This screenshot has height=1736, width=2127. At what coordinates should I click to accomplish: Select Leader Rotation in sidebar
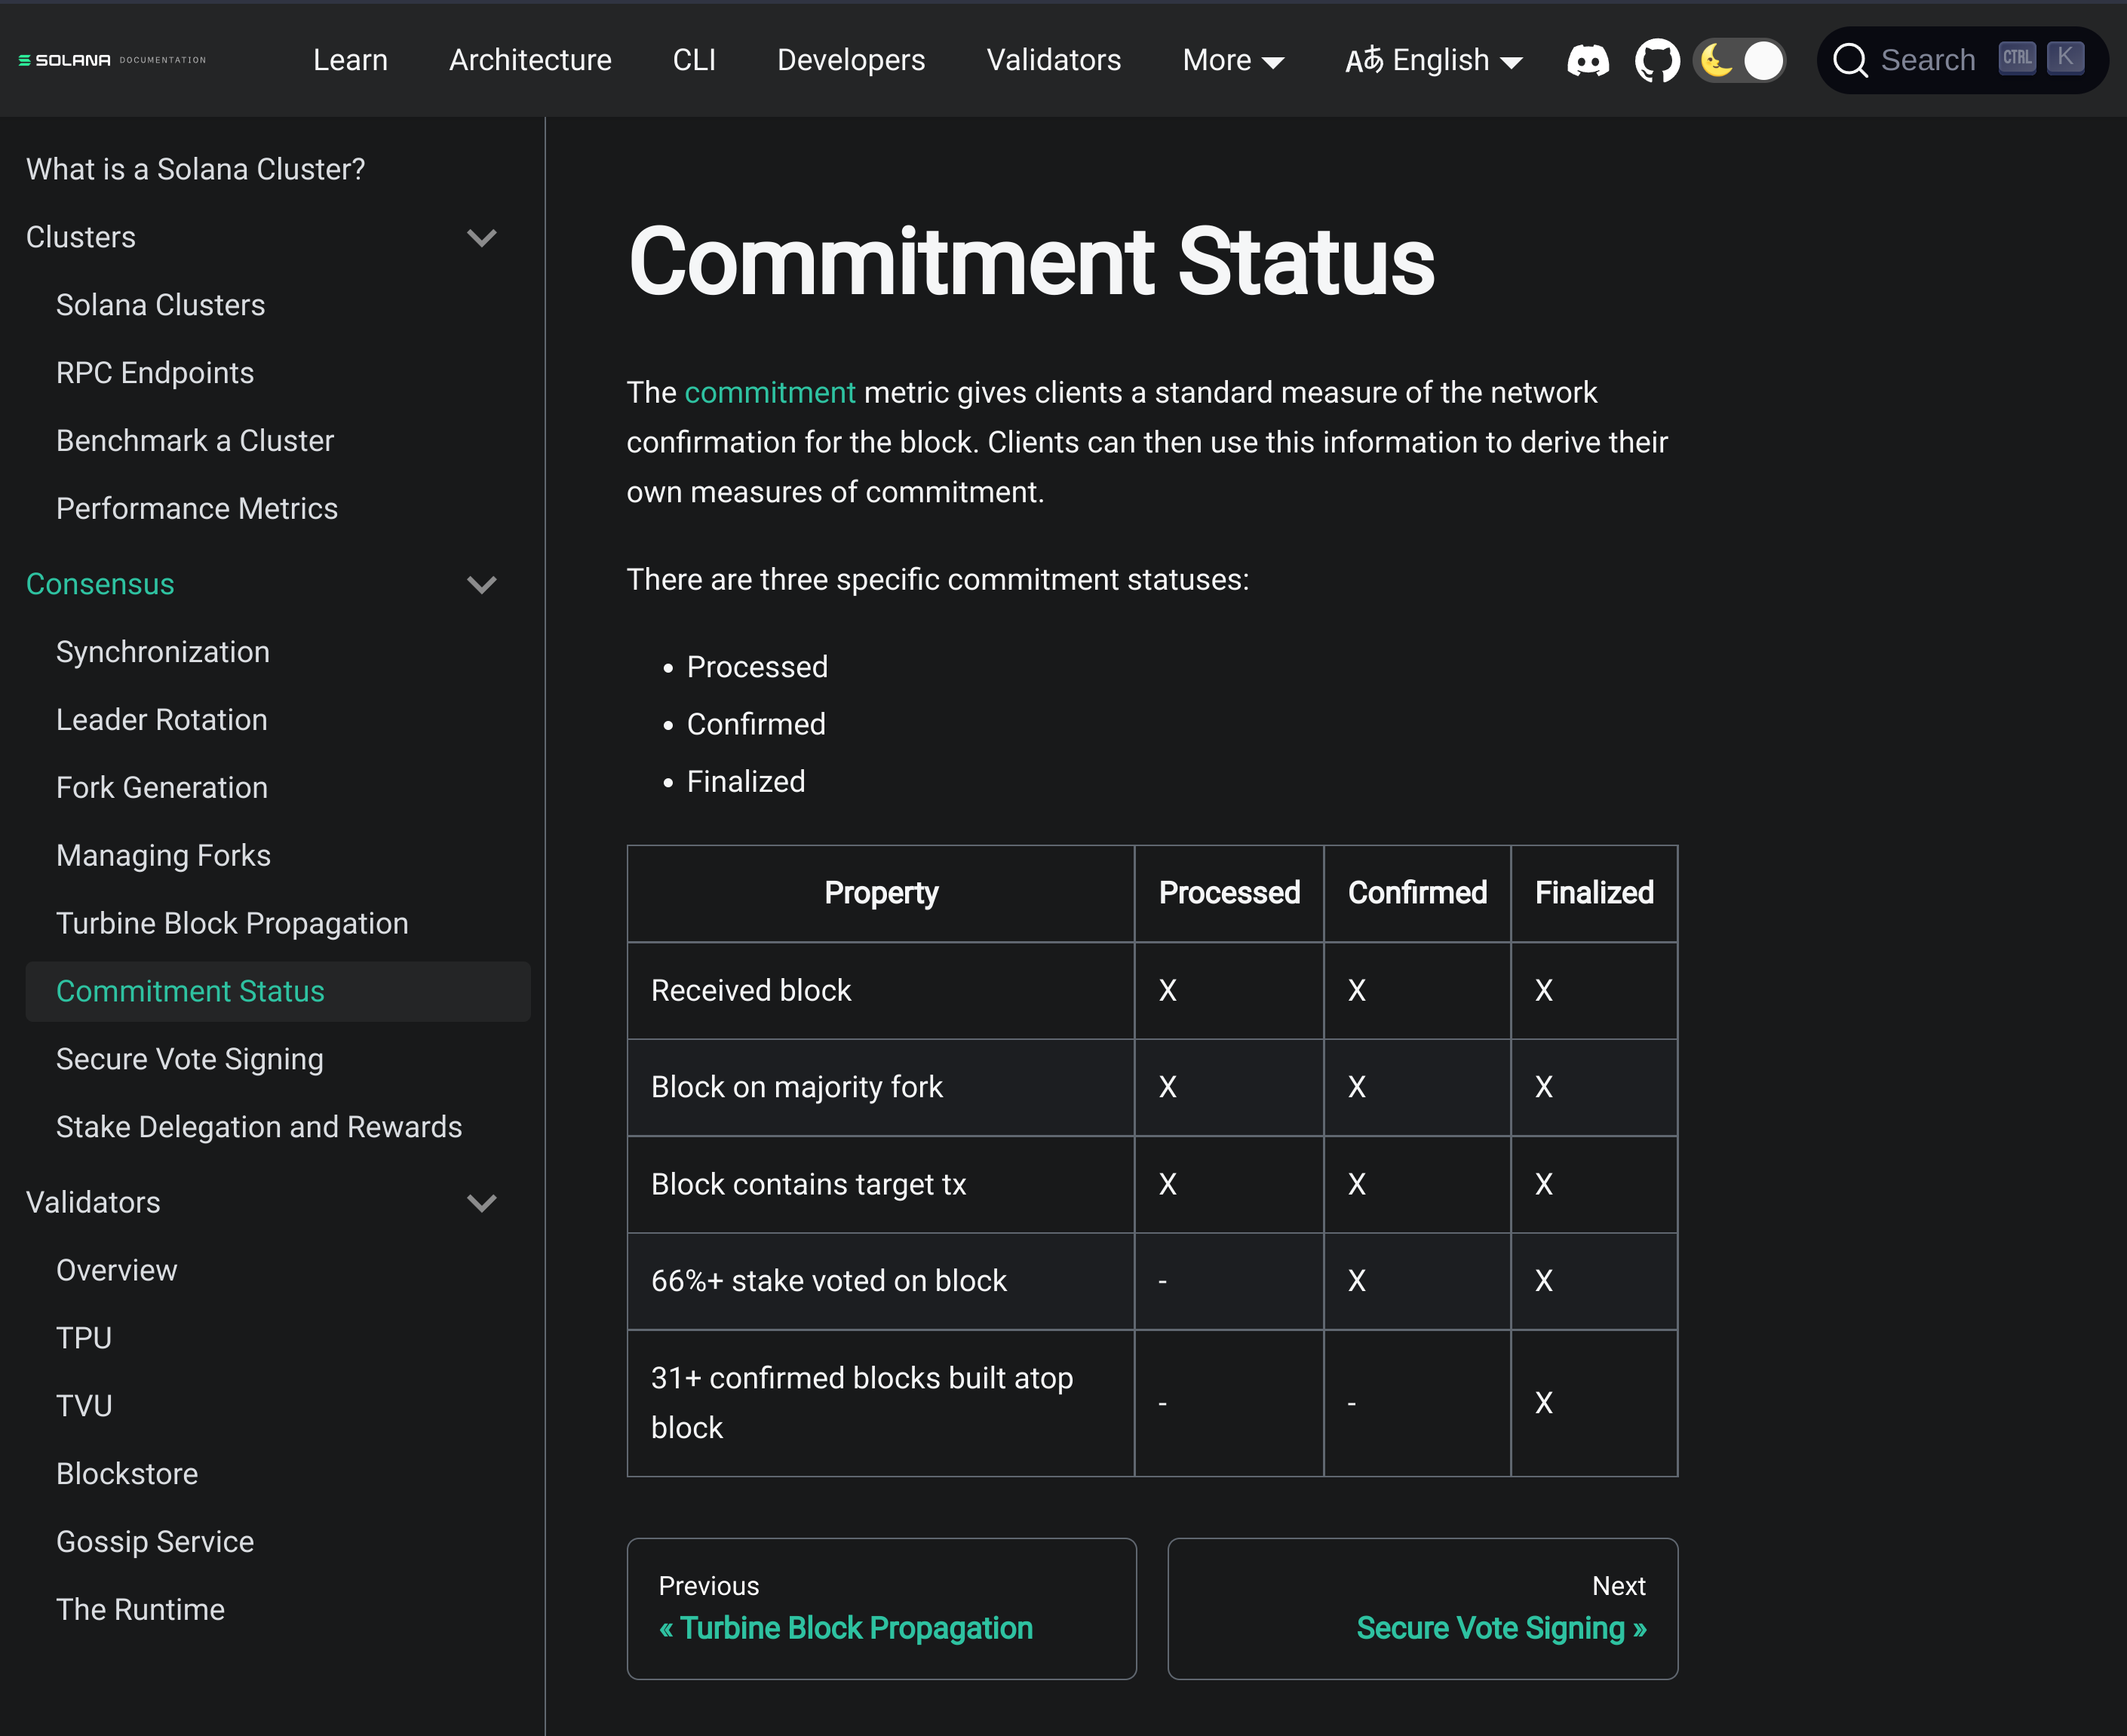click(x=162, y=720)
